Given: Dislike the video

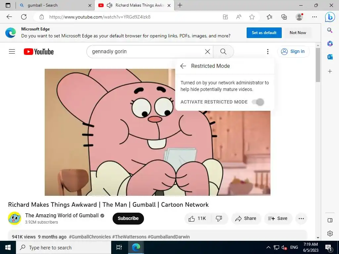Looking at the screenshot, I should pos(219,219).
